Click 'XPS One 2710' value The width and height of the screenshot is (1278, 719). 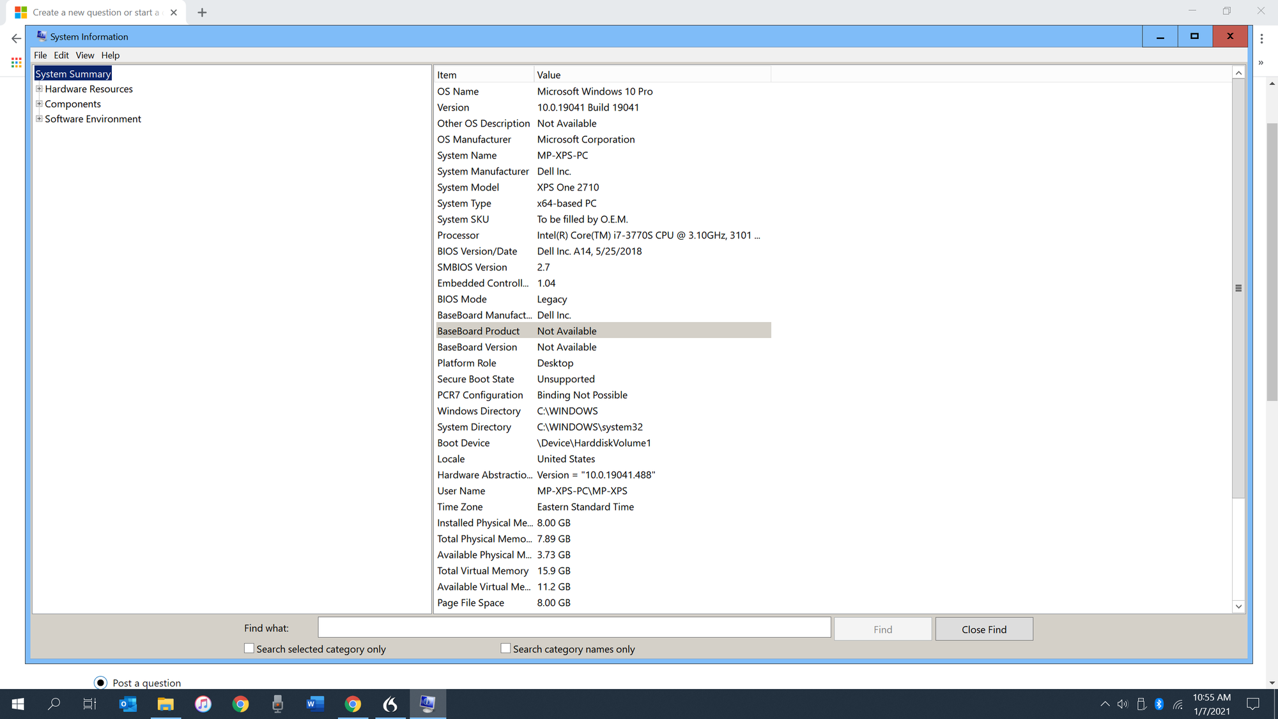568,187
